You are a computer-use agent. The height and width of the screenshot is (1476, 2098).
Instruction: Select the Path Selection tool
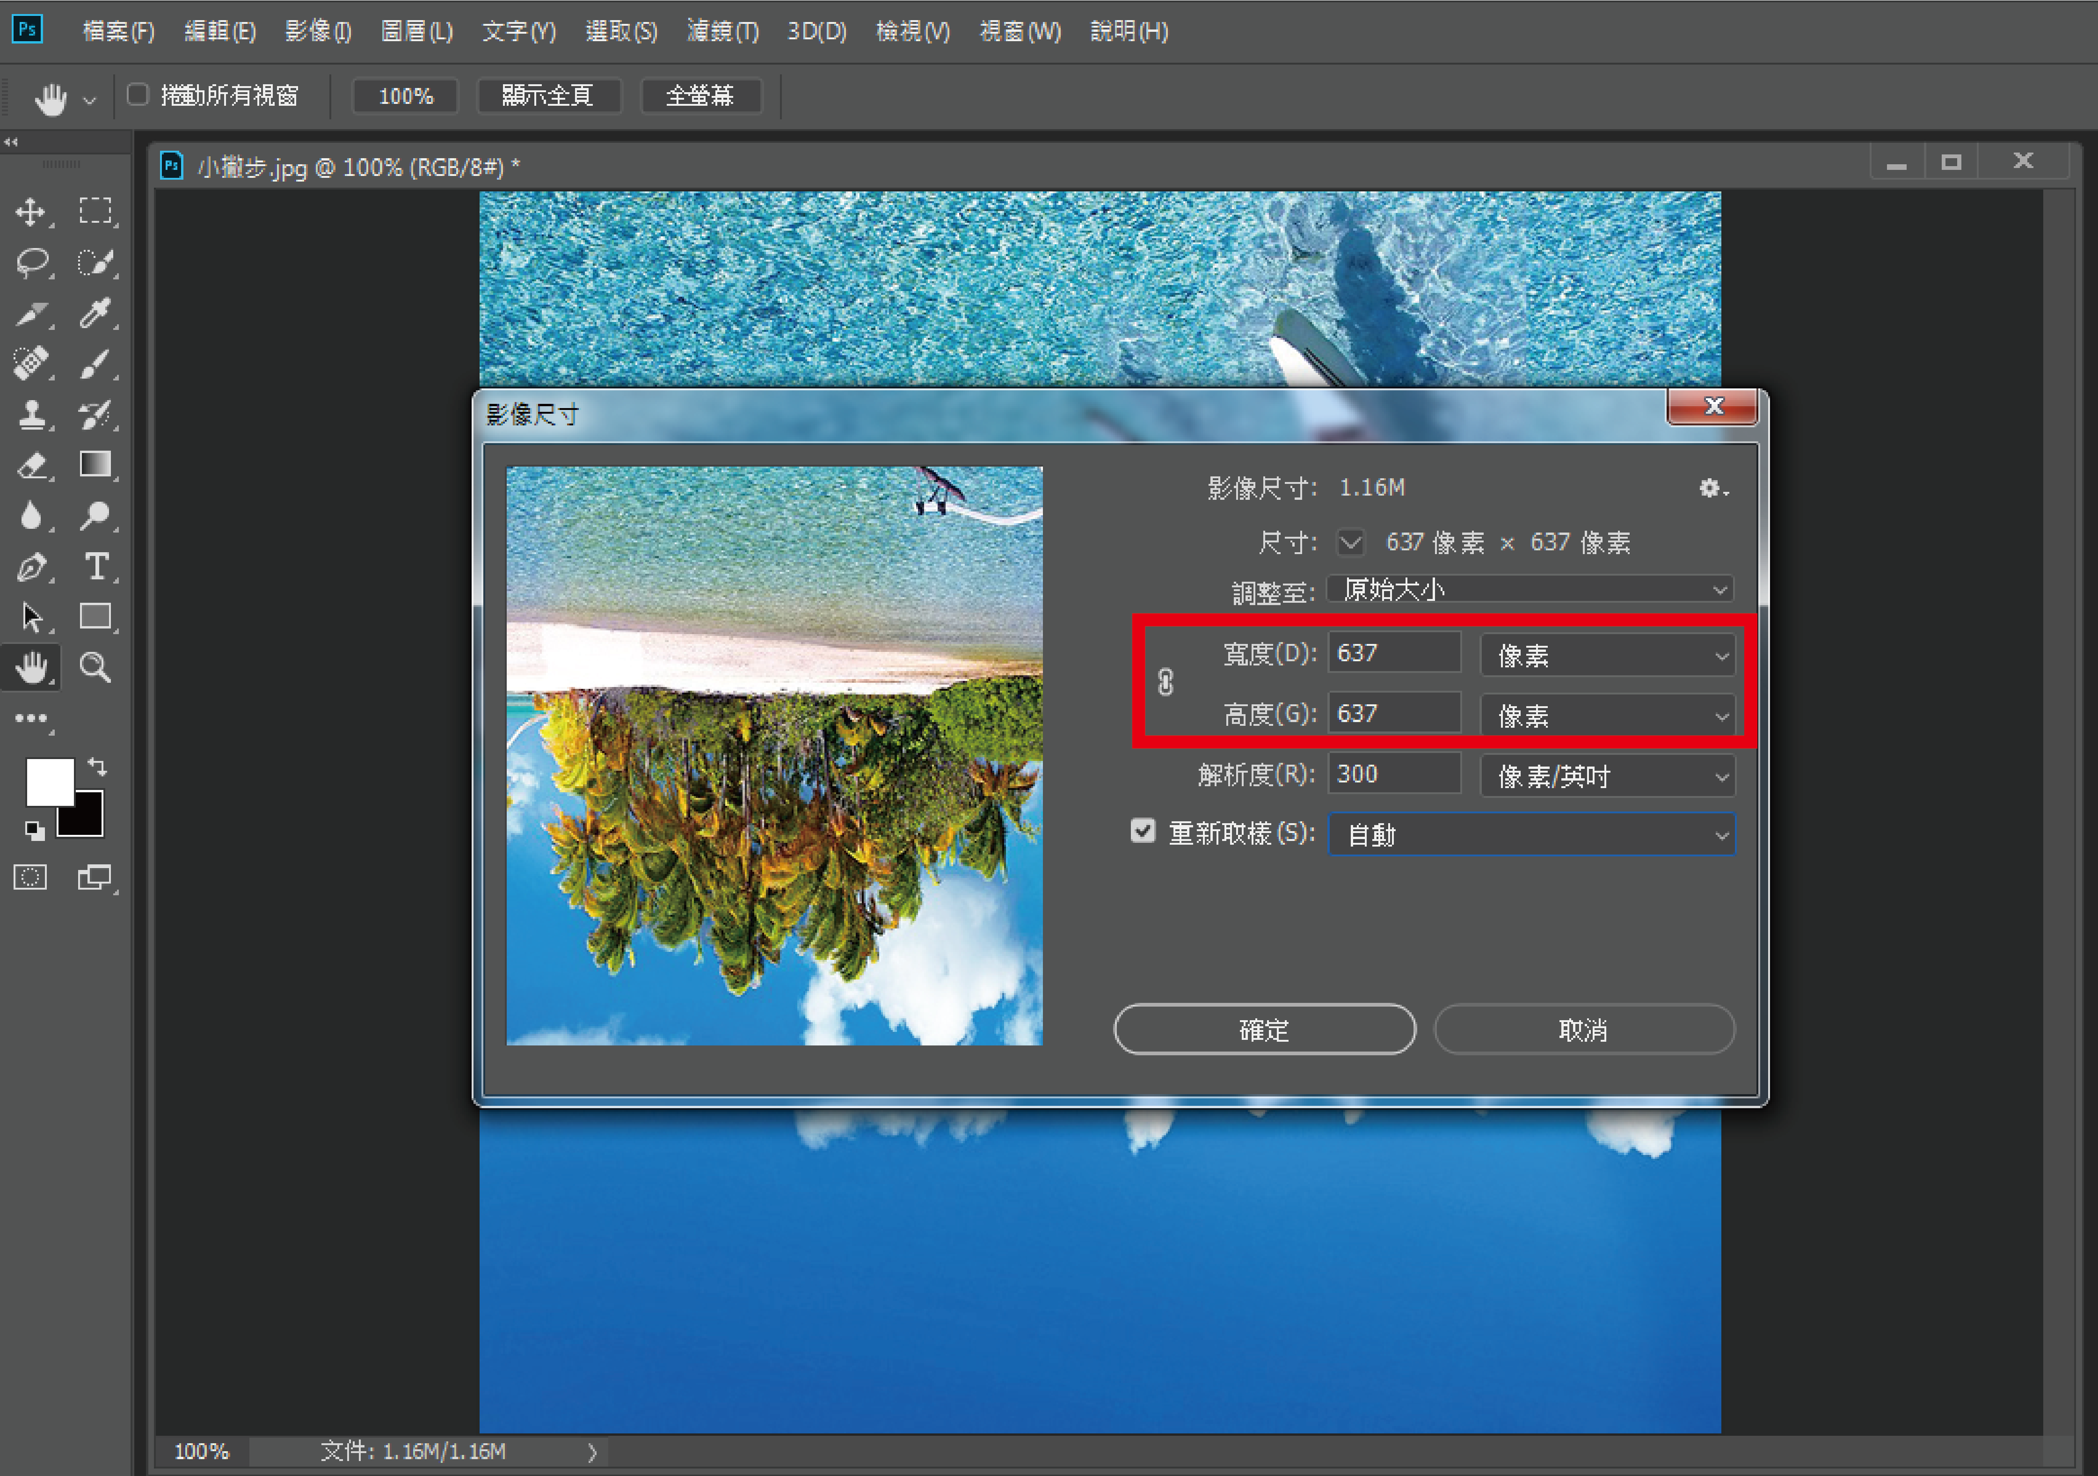32,618
